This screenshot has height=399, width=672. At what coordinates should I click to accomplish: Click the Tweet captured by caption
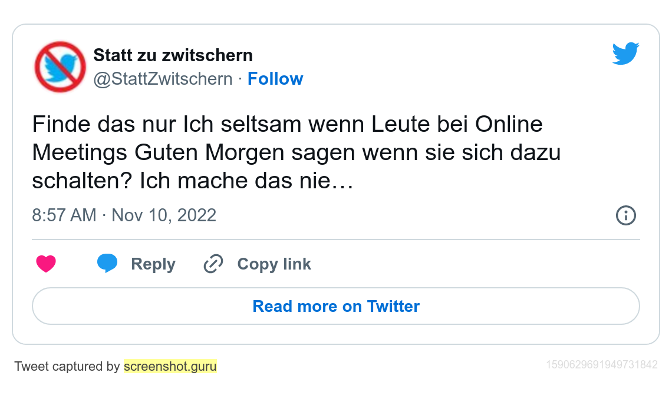pos(67,367)
